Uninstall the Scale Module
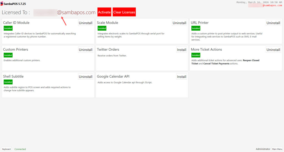The width and height of the screenshot is (284, 152). [x=179, y=23]
